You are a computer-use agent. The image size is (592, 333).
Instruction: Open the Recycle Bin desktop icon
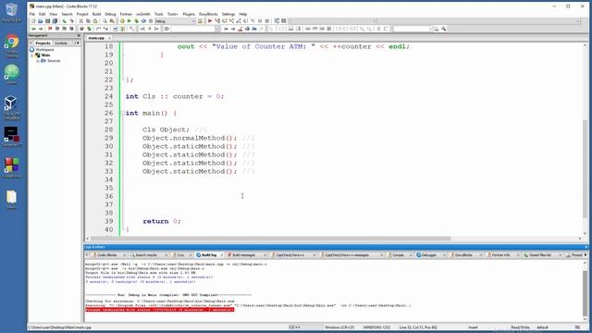[11, 12]
